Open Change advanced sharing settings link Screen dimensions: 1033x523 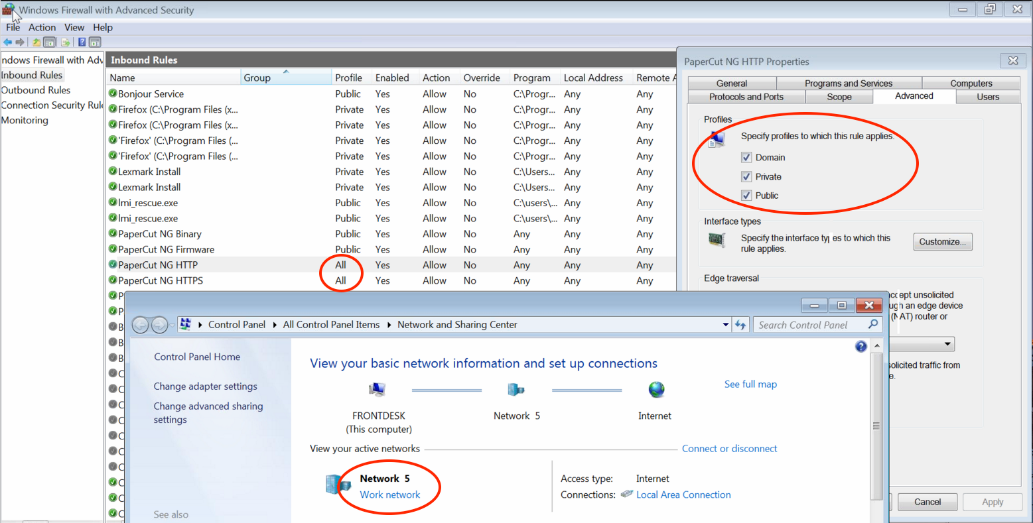[208, 413]
